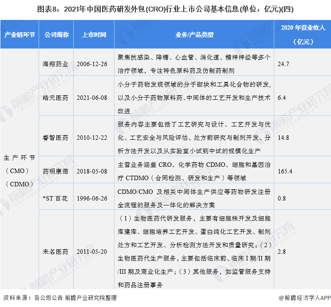Click the @前瞻经济学人APP credit

[305, 298]
